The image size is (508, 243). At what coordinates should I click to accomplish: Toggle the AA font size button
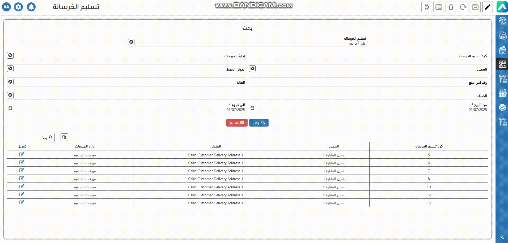6,7
